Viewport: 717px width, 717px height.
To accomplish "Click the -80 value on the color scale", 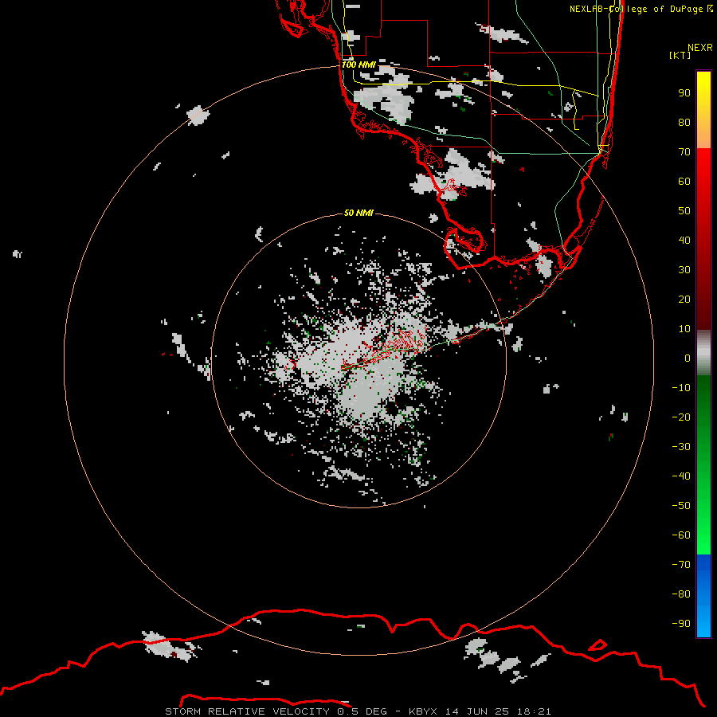I will (x=681, y=594).
